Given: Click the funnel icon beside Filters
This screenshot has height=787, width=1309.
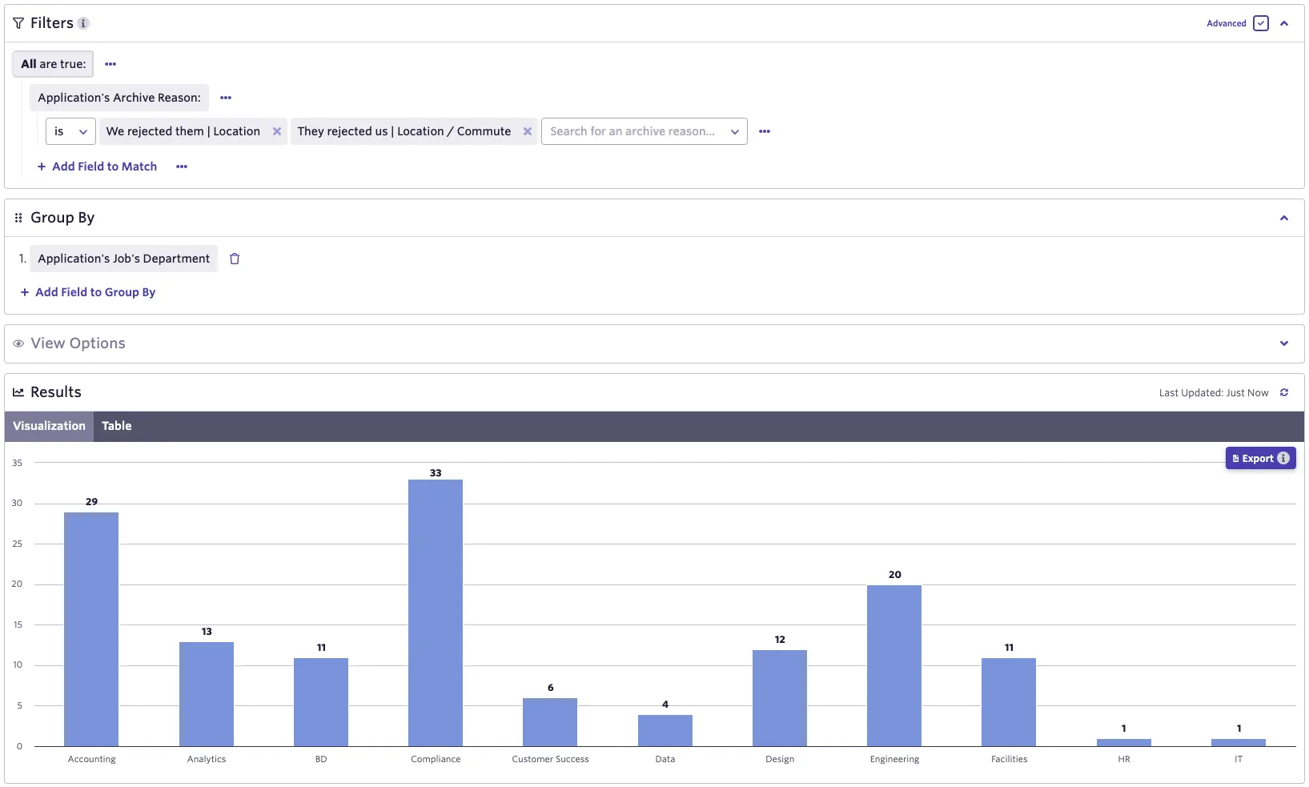Looking at the screenshot, I should (18, 23).
